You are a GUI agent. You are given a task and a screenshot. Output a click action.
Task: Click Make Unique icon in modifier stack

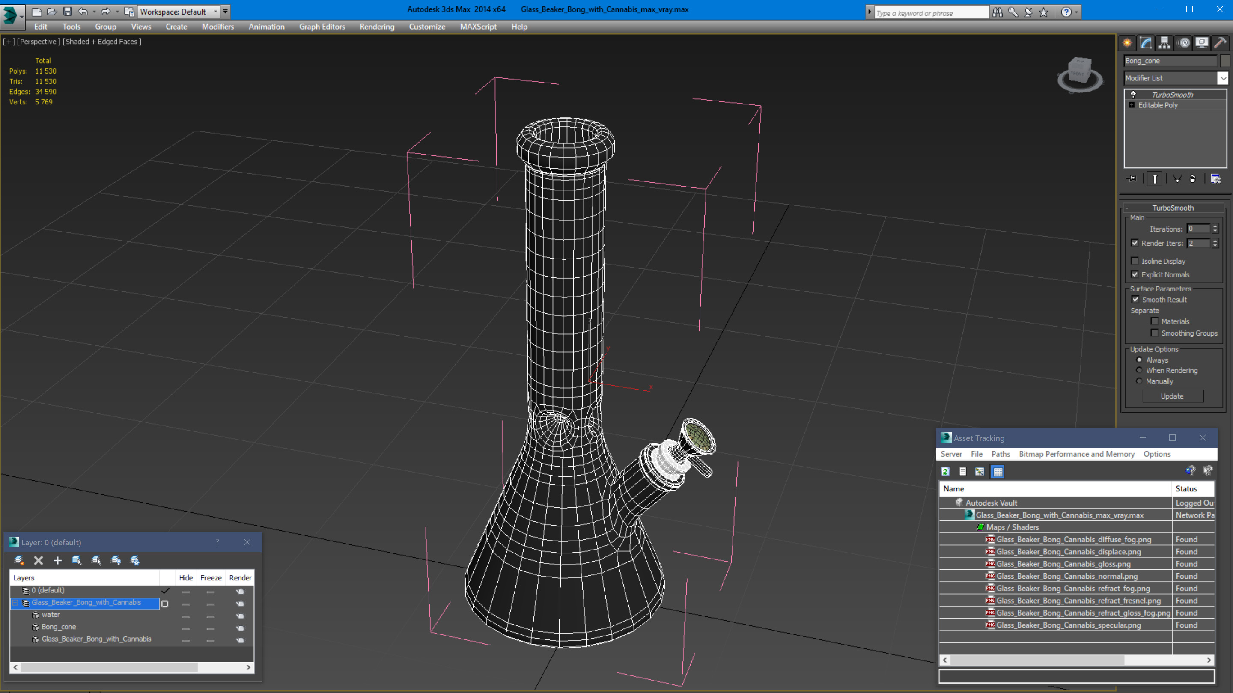coord(1177,179)
